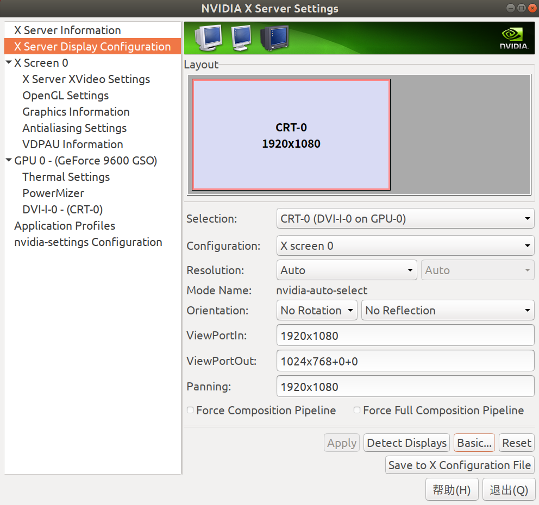Click the nvidia-auto-select mode name text
This screenshot has width=539, height=505.
pos(322,291)
